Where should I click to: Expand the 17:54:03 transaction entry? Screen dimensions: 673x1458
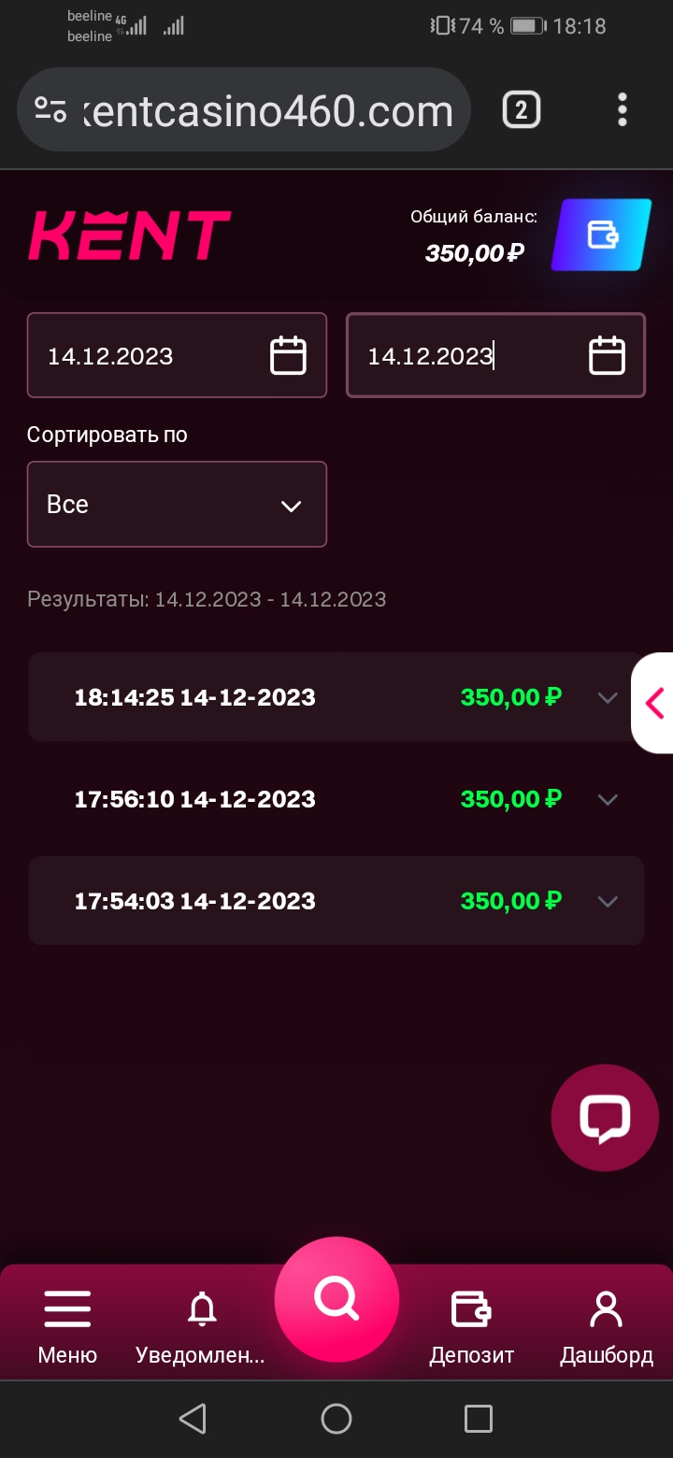point(608,901)
